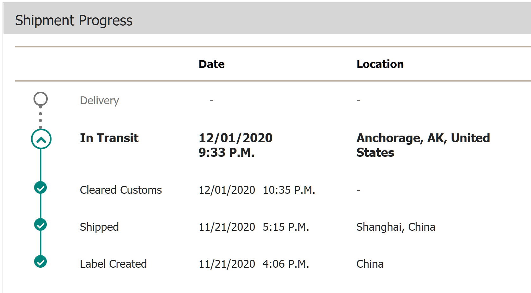Click the Shanghai, China location

(x=396, y=227)
